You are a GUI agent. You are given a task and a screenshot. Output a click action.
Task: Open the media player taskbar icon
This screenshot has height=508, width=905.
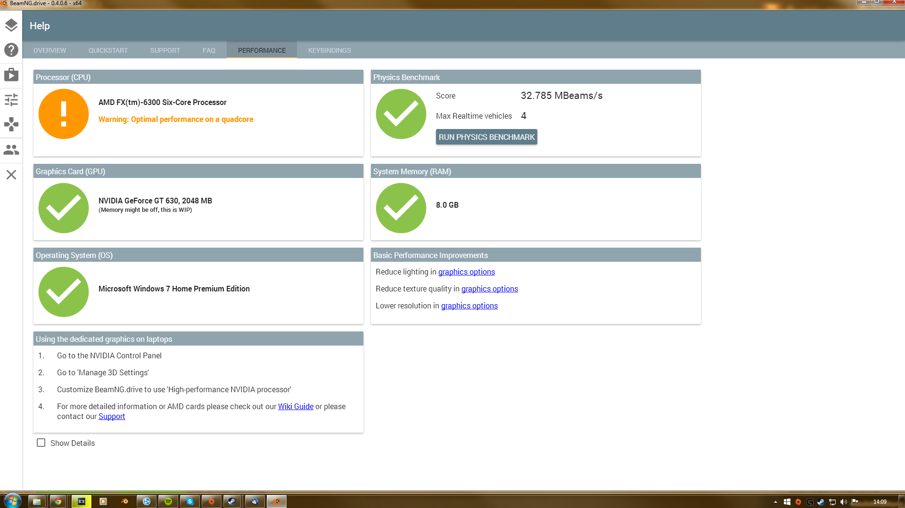tap(103, 501)
